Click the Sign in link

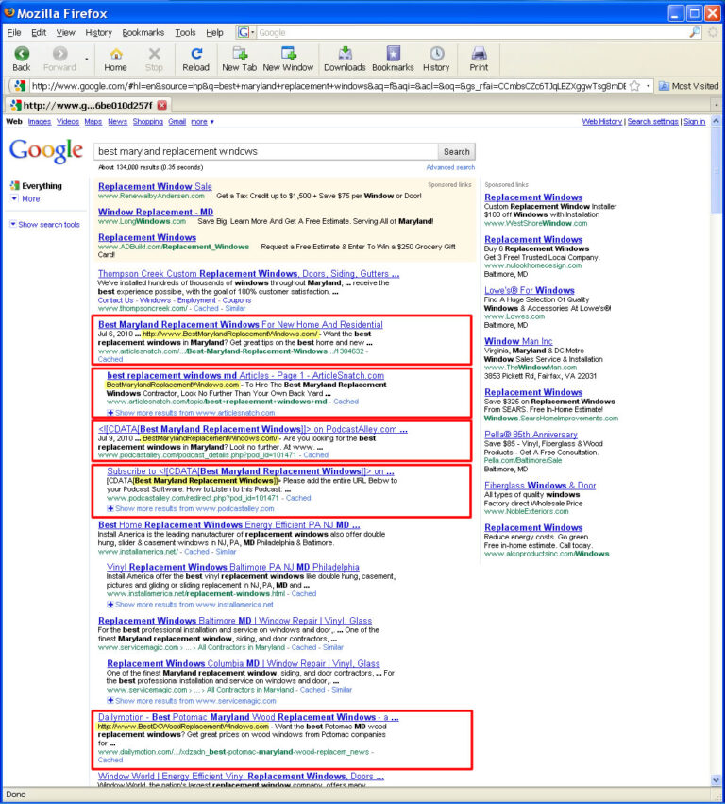click(694, 122)
